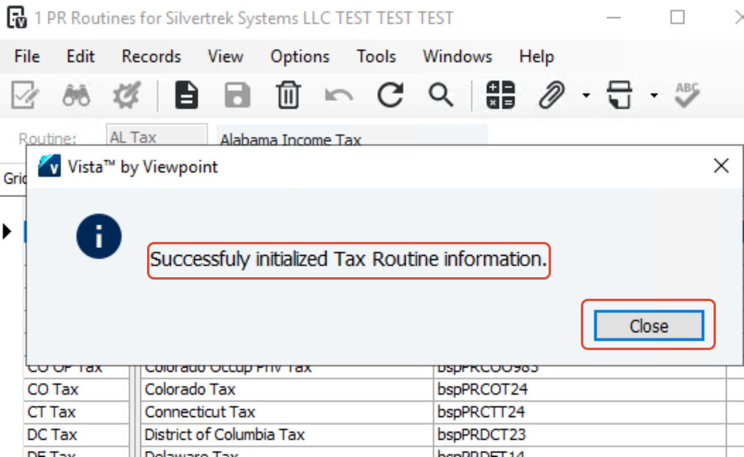Dismiss the Vista by Viewpoint dialog via X
Screen dimensions: 744x457
[721, 166]
